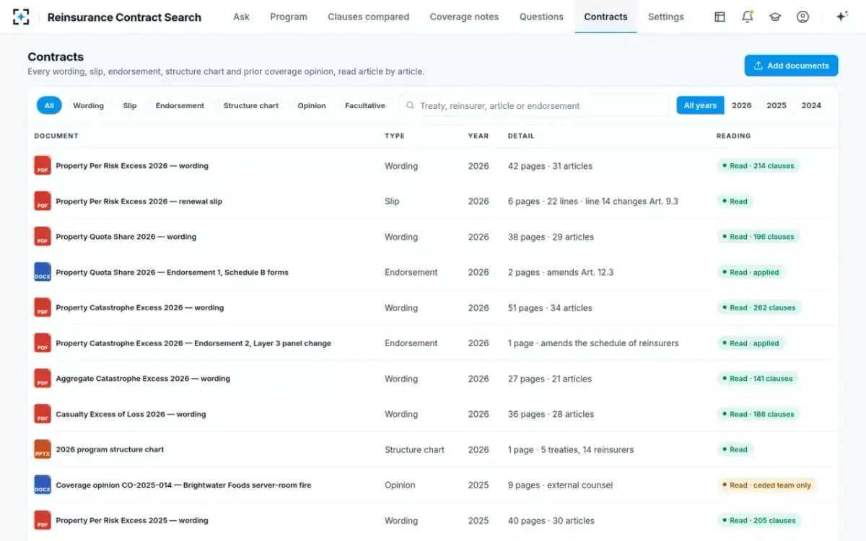Sort by the TYPE column header
The height and width of the screenshot is (541, 866).
click(x=394, y=136)
